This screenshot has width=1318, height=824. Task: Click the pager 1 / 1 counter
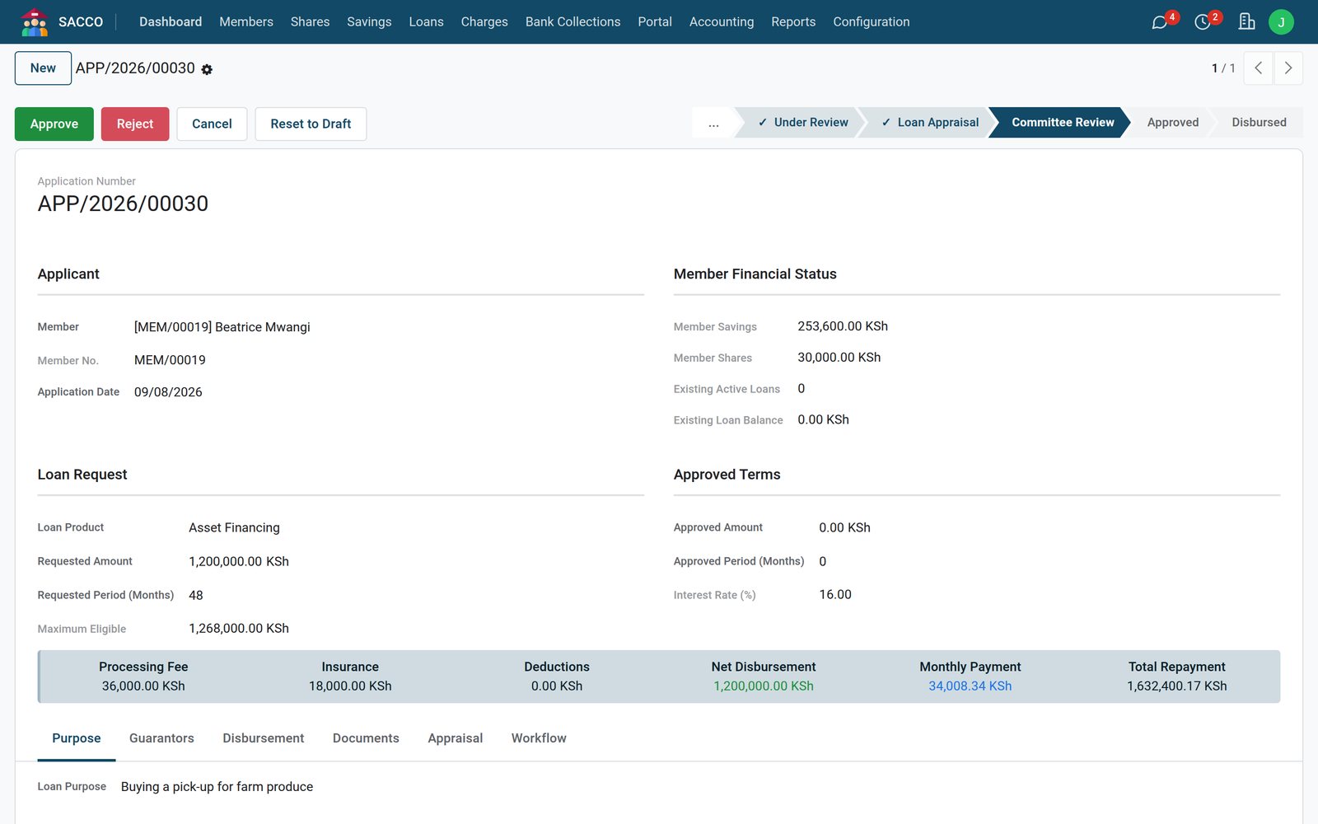click(1223, 68)
